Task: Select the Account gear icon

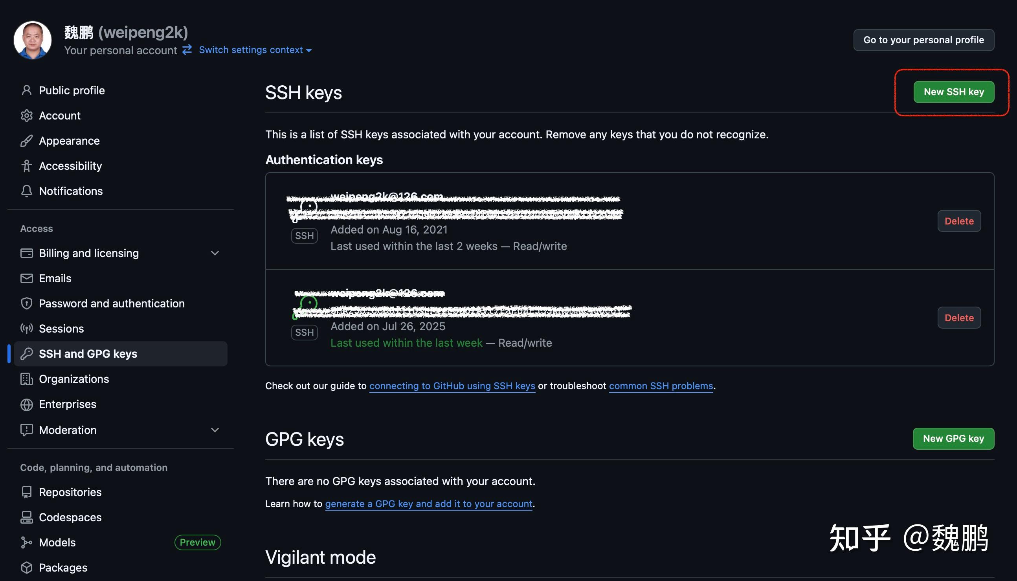Action: 26,115
